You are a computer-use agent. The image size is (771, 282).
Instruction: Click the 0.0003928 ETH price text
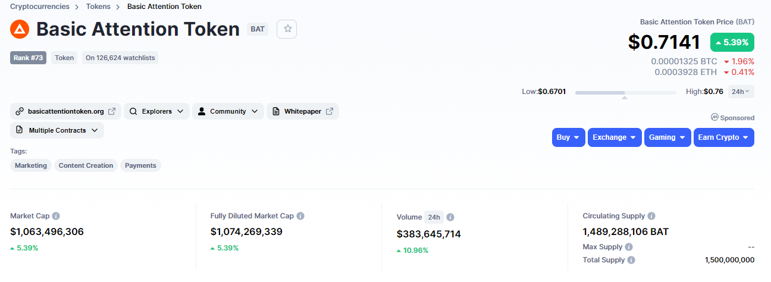click(686, 72)
